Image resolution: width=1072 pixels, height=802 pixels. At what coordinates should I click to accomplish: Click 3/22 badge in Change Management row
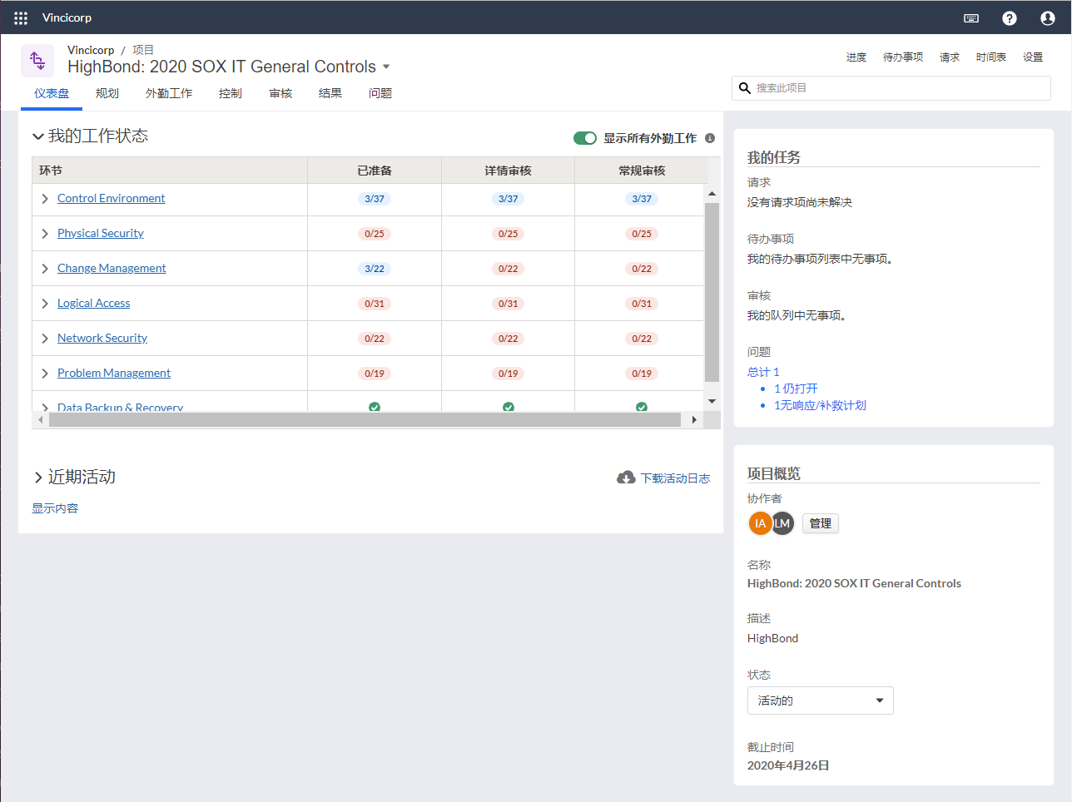375,269
